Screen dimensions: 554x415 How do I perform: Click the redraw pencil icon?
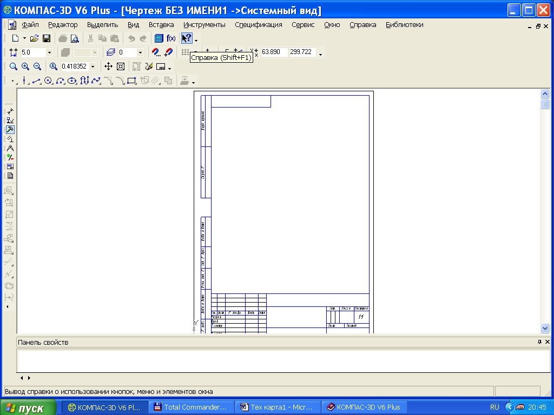(149, 66)
